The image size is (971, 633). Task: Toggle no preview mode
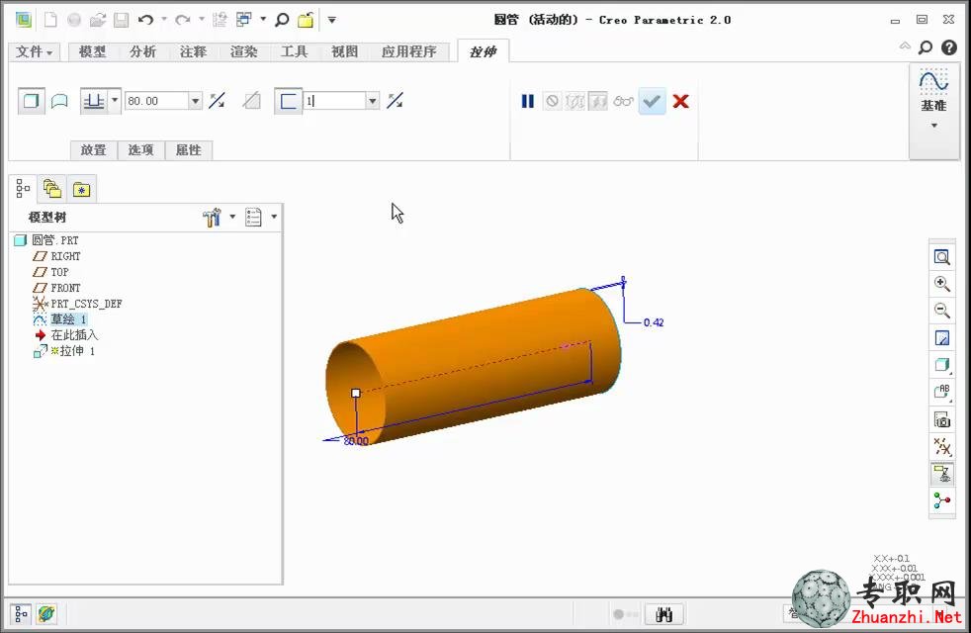[552, 101]
